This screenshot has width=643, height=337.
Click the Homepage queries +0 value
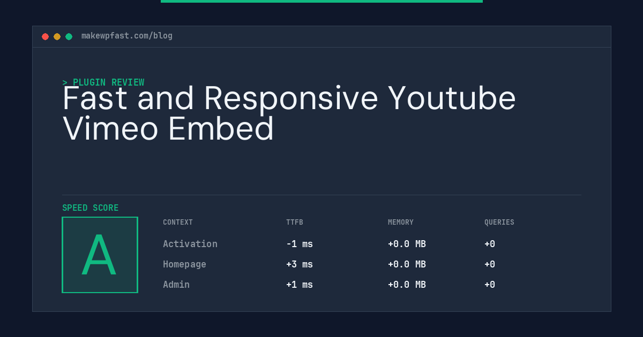(490, 264)
